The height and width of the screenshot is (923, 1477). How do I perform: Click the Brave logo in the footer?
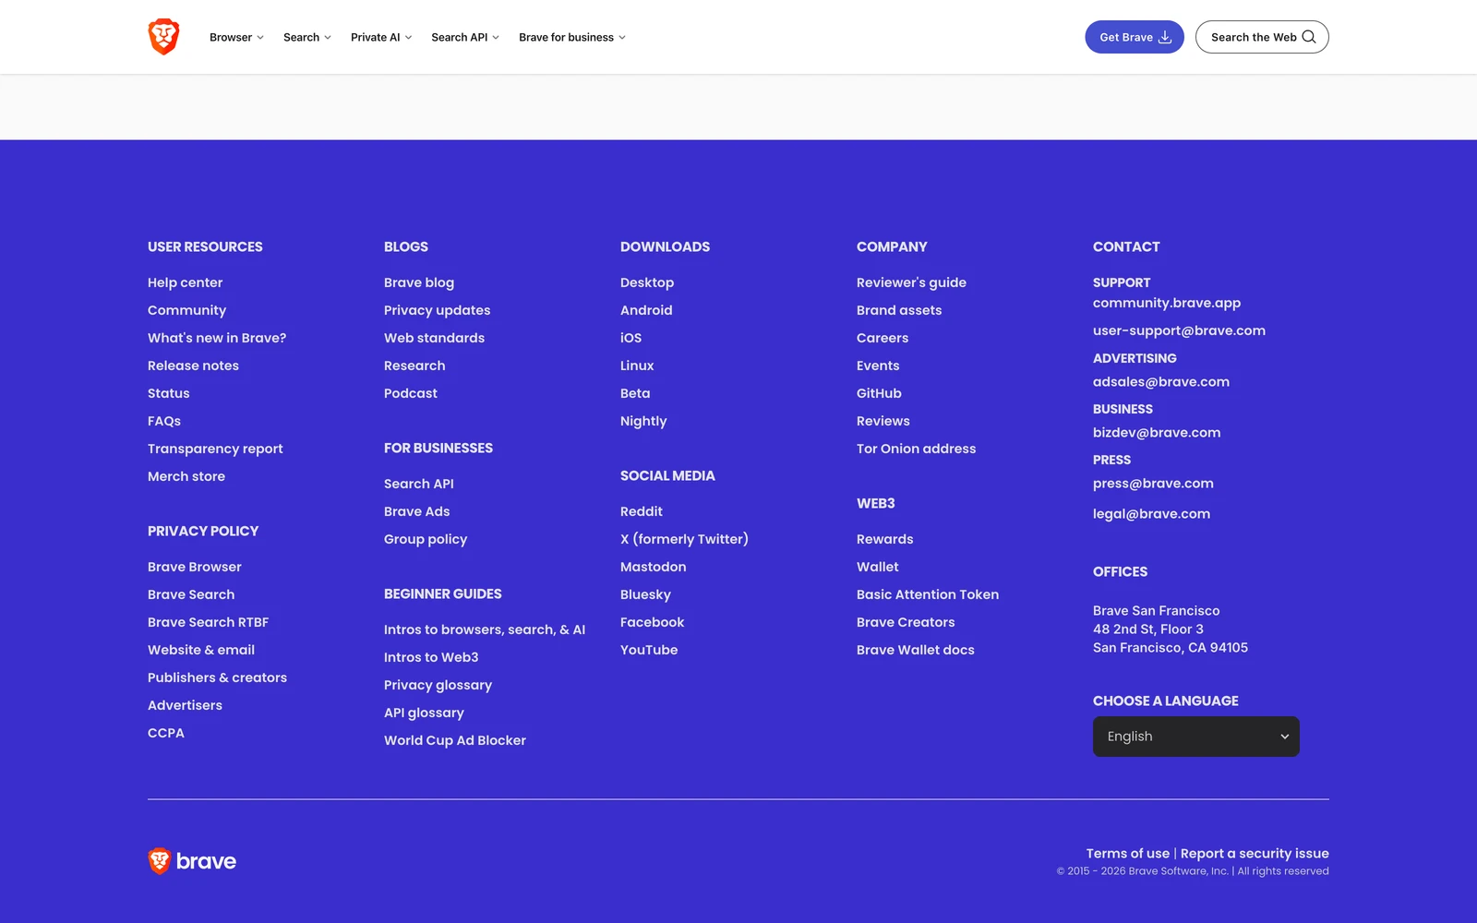click(192, 861)
